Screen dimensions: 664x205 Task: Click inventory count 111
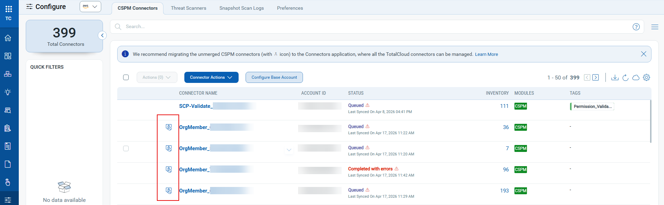504,106
